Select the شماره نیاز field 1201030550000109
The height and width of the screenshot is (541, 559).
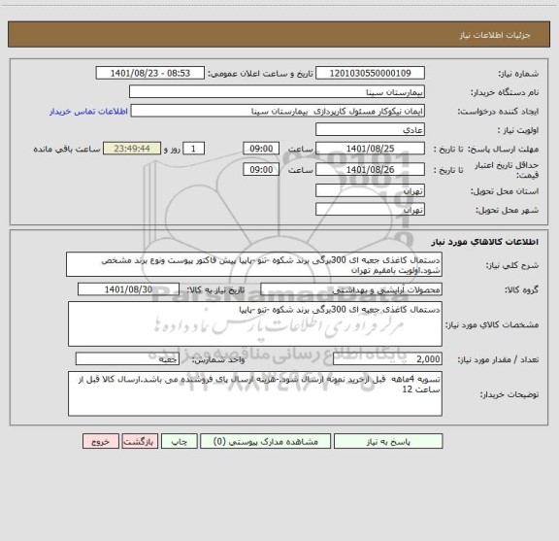(370, 73)
